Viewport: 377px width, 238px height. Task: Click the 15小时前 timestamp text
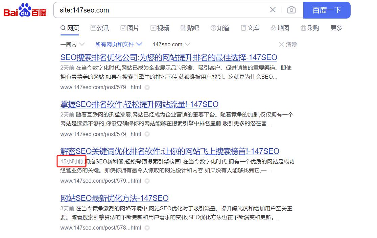72,161
